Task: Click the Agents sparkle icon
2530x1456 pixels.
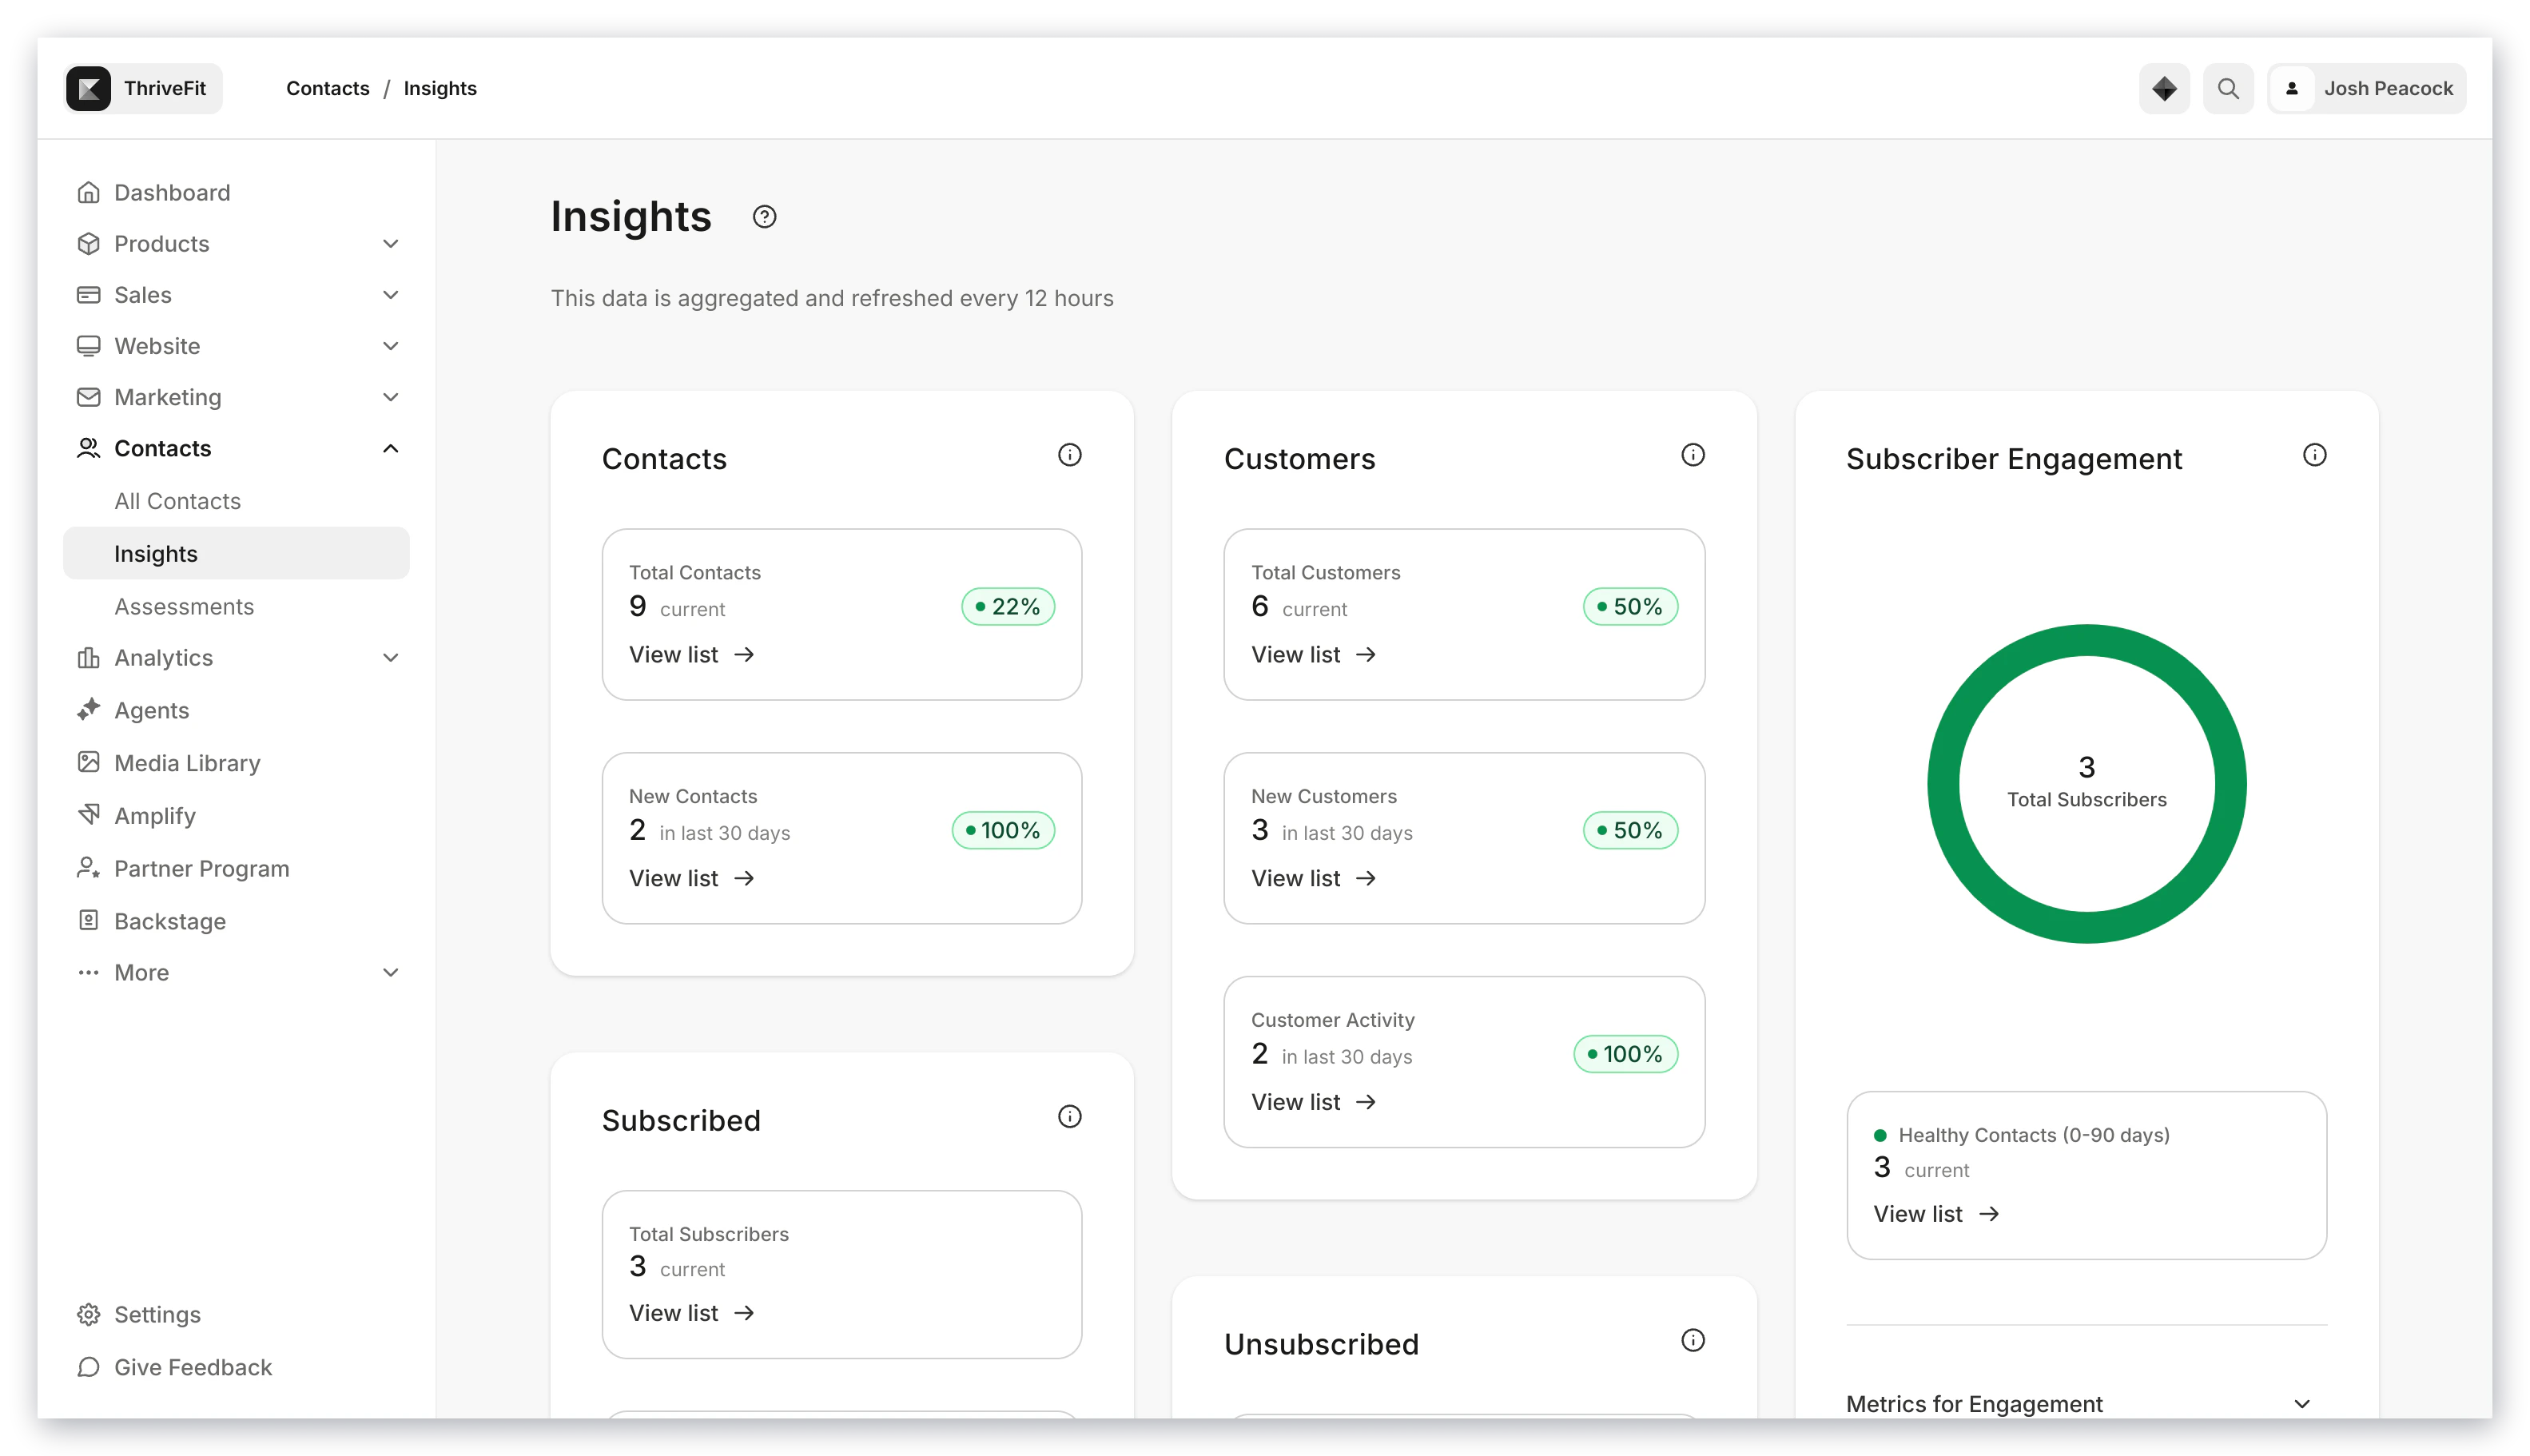Action: pyautogui.click(x=88, y=710)
